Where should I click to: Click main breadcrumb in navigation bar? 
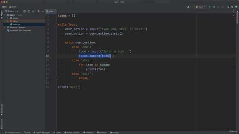tap(13, 7)
